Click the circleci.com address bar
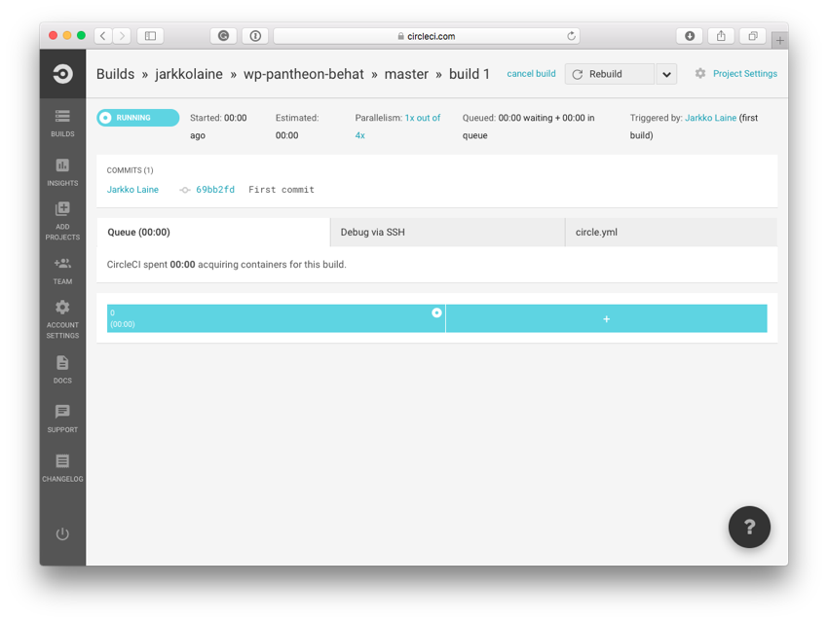828x622 pixels. [x=427, y=36]
